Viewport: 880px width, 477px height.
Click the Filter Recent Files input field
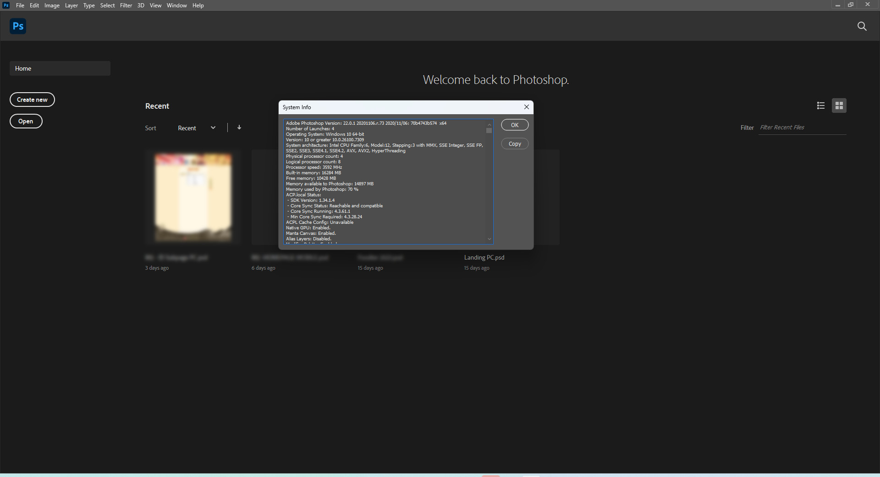[802, 128]
